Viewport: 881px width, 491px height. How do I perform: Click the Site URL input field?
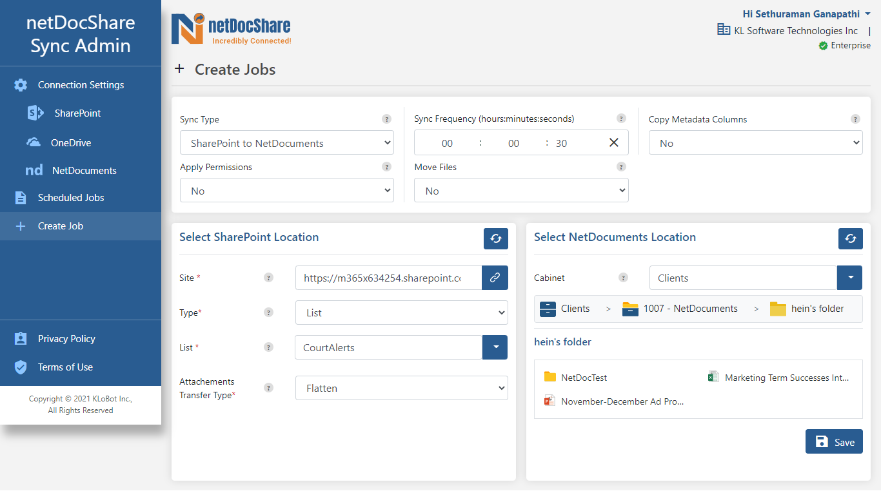(x=389, y=278)
